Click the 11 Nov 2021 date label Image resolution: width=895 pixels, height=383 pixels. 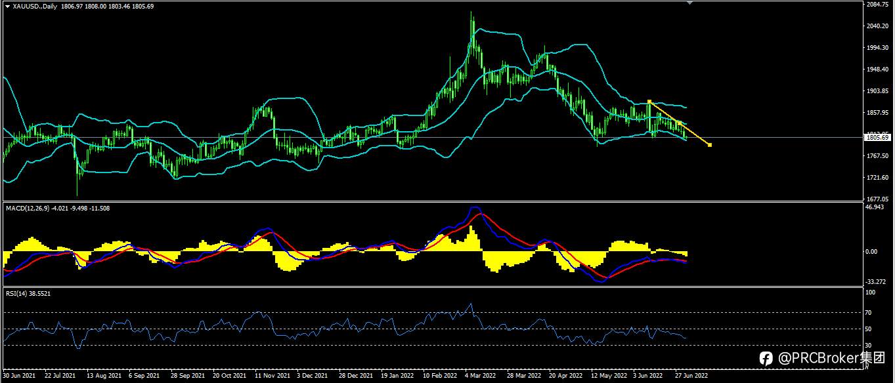point(271,376)
